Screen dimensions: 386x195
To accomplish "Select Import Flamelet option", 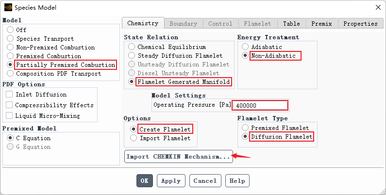I will tap(134, 138).
